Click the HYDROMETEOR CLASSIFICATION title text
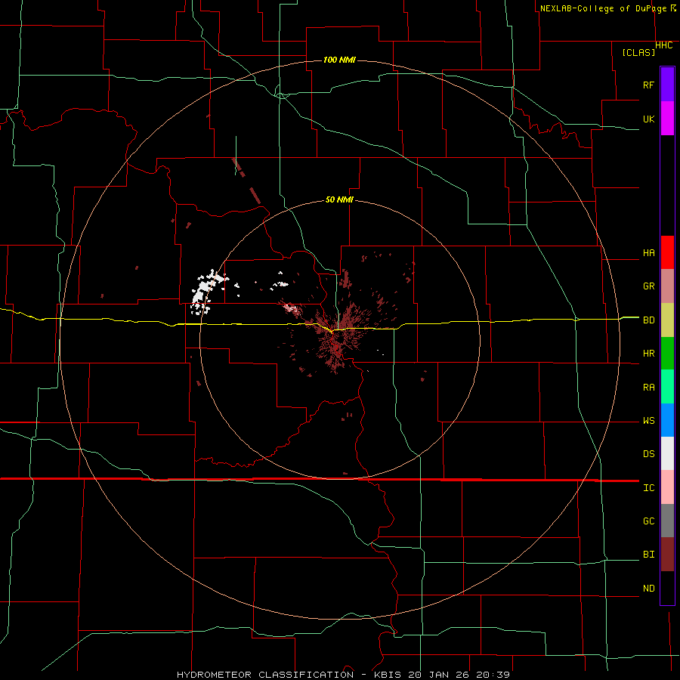This screenshot has width=680, height=680. click(265, 675)
